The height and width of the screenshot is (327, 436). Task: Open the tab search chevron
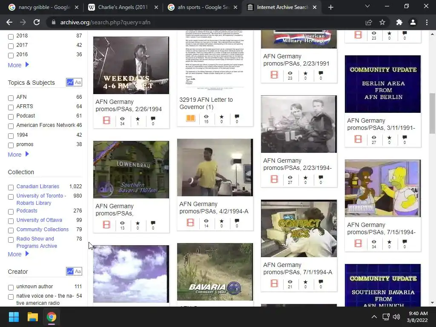pyautogui.click(x=367, y=6)
